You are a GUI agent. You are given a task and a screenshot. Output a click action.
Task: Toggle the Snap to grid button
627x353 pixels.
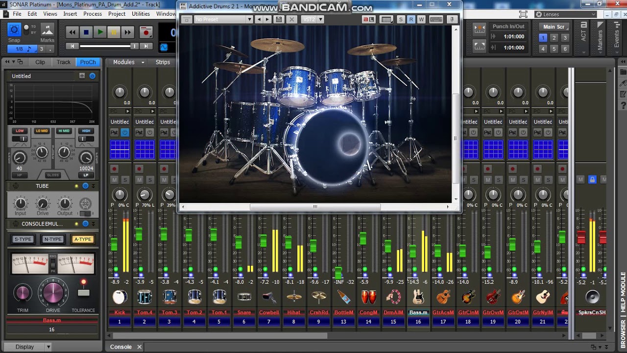click(14, 30)
